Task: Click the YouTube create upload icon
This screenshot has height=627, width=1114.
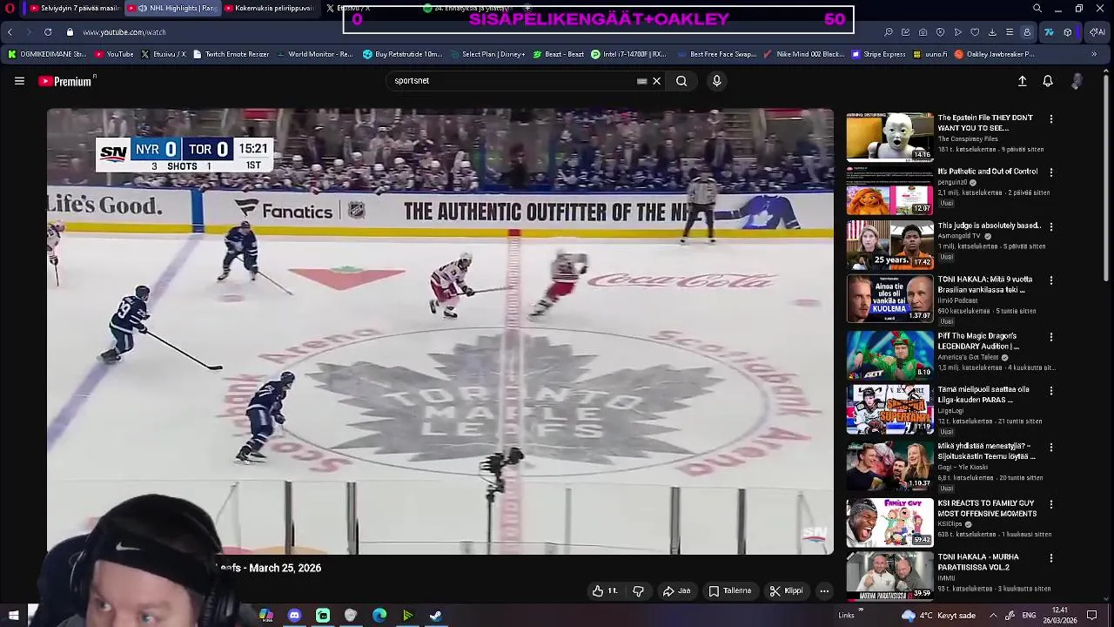Action: click(1023, 81)
